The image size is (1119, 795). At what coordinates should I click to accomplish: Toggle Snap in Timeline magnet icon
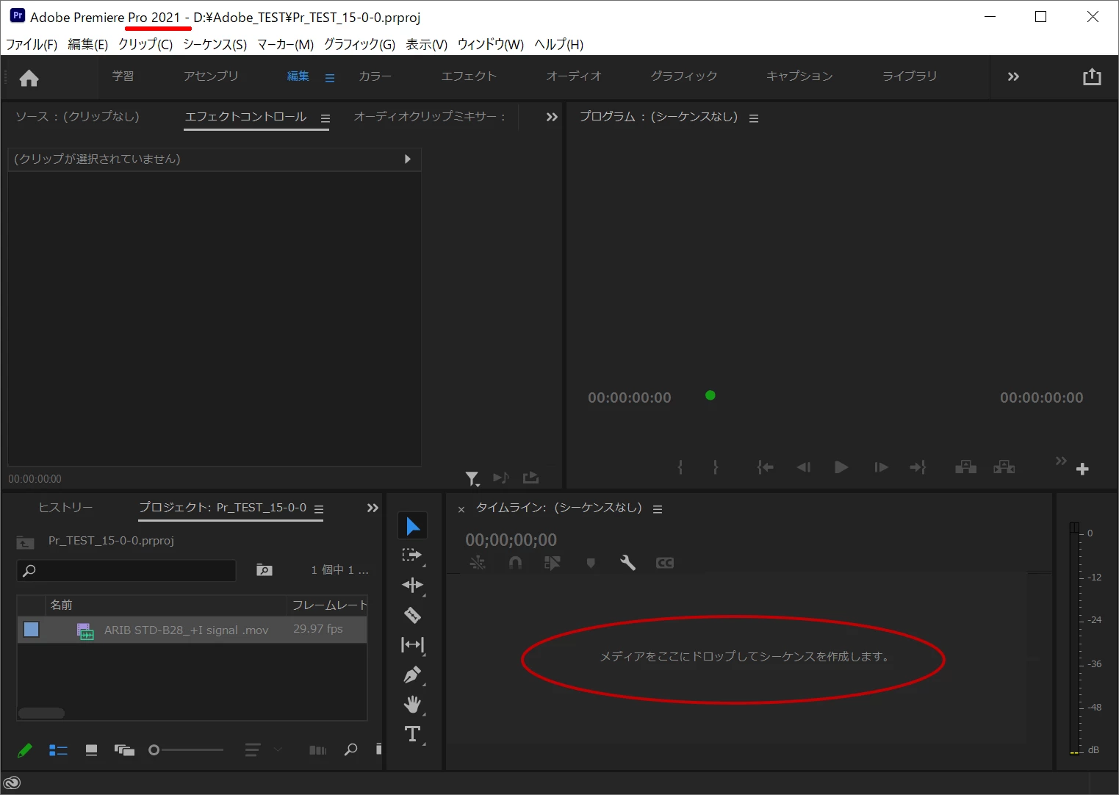coord(516,563)
